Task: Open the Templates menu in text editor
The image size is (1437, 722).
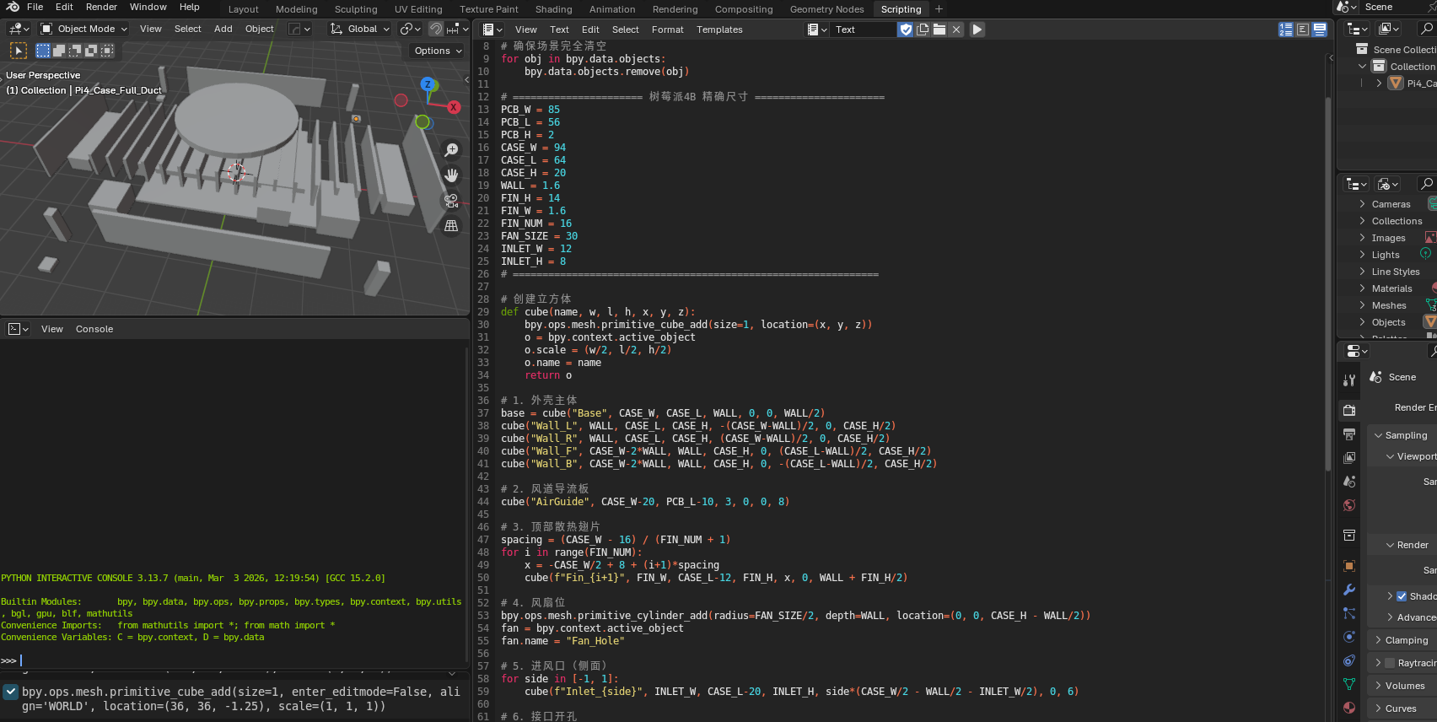Action: 719,30
